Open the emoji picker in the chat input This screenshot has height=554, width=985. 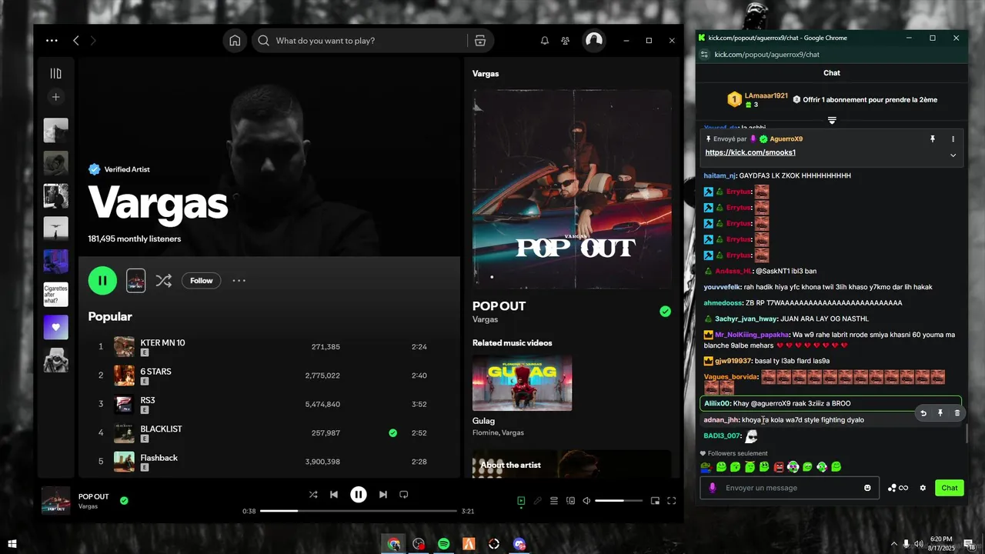[867, 488]
